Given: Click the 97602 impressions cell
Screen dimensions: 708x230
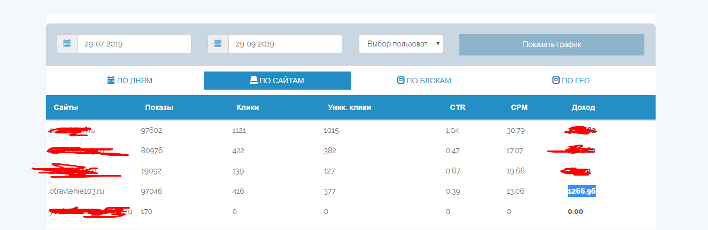Looking at the screenshot, I should click(x=151, y=130).
